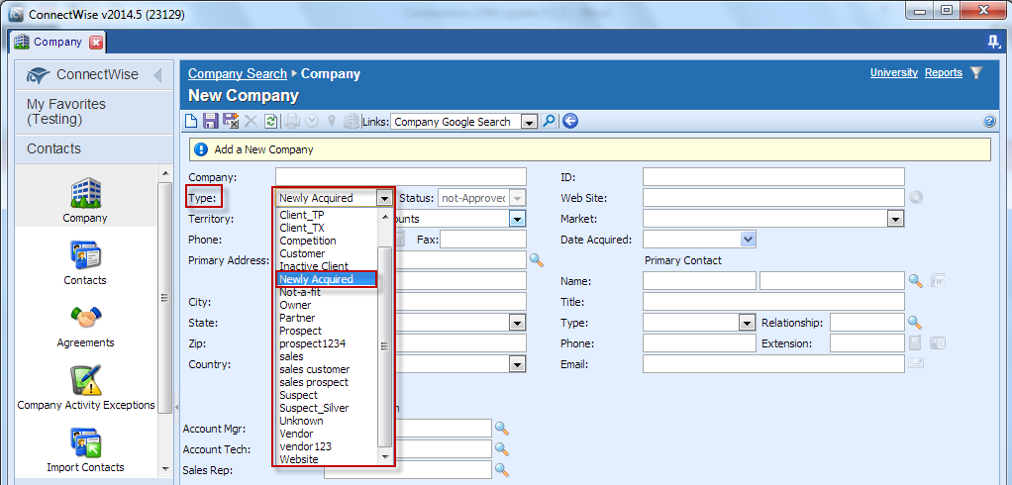1012x485 pixels.
Task: Open the Help question mark icon
Action: coord(989,121)
